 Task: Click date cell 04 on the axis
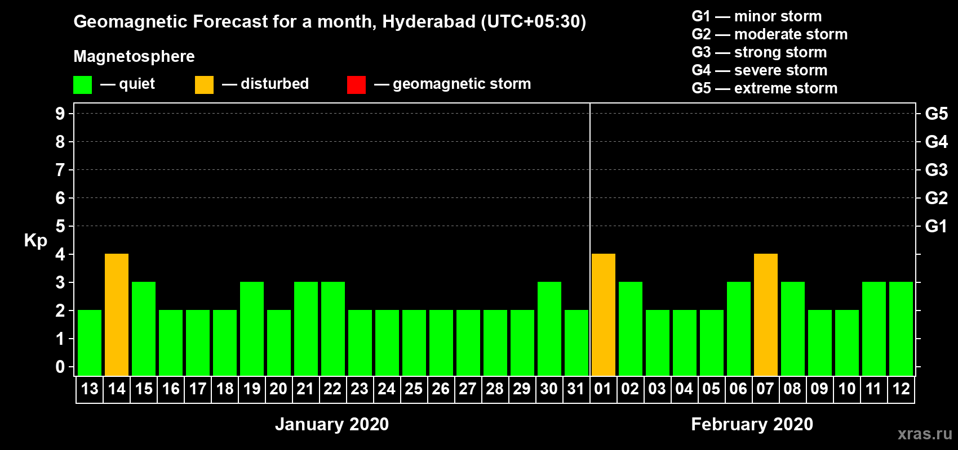[x=685, y=389]
